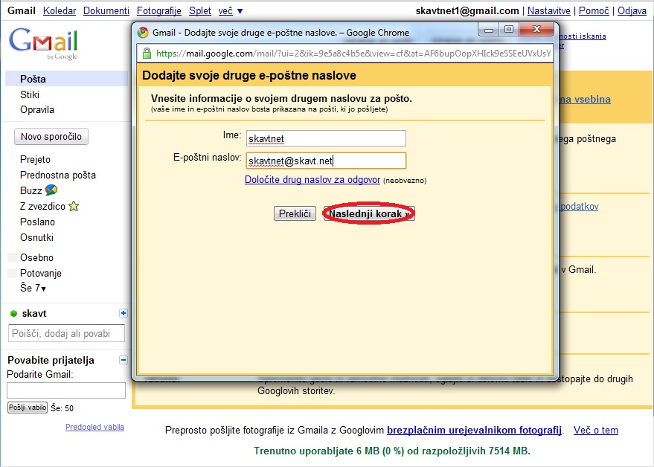Click the Naslednji korak button
The image size is (654, 467).
click(369, 213)
